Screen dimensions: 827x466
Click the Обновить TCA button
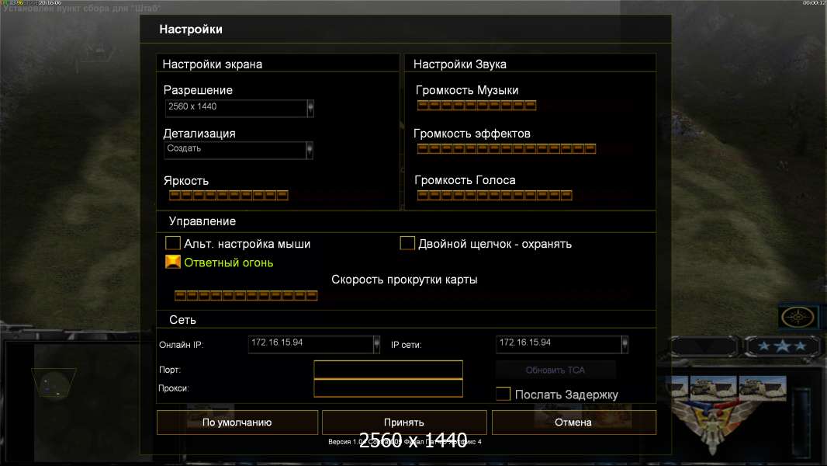pyautogui.click(x=555, y=370)
